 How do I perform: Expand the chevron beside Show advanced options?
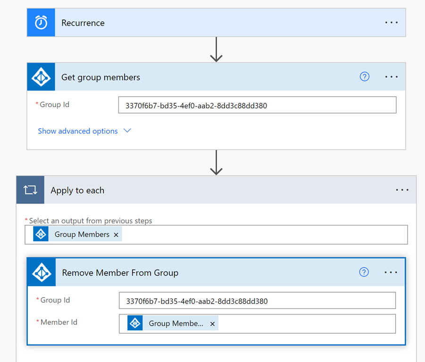click(x=127, y=131)
